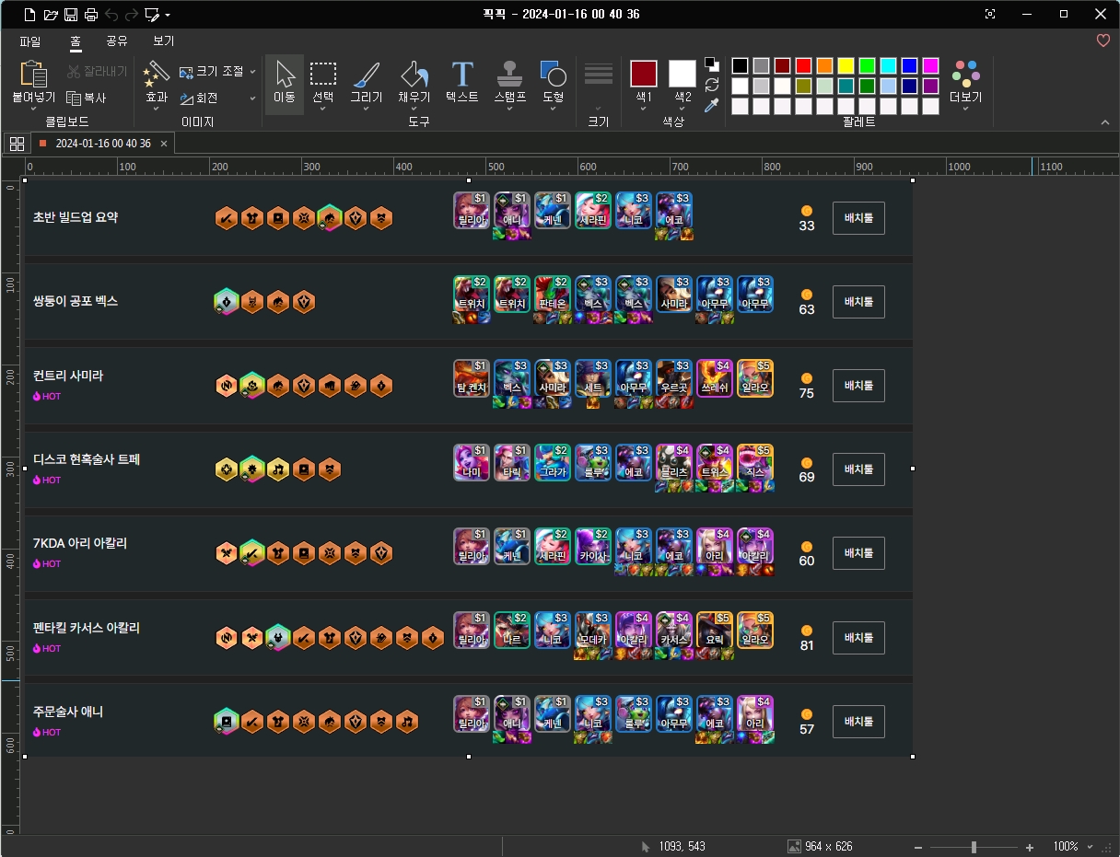Save the image with the floppy disk icon
1120x857 pixels.
point(71,15)
